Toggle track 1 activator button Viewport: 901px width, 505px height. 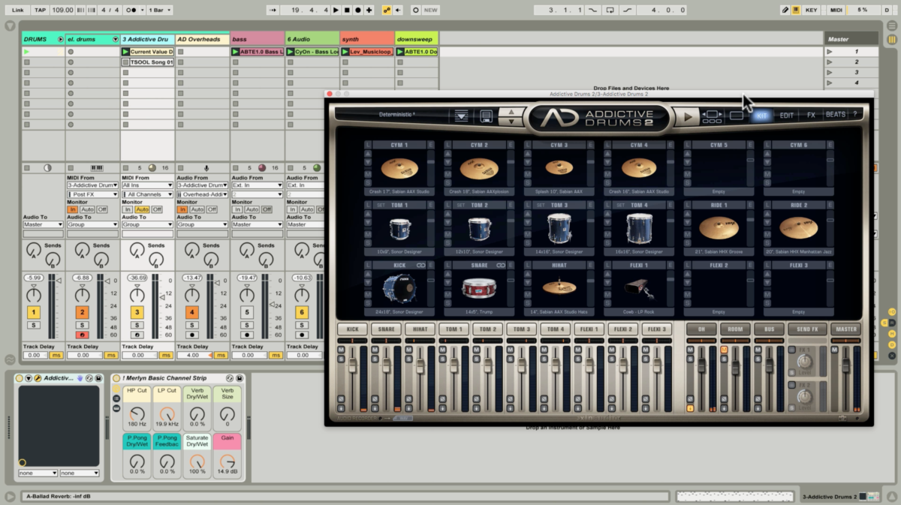(34, 312)
